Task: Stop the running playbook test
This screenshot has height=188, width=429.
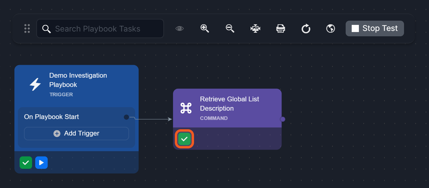Action: point(375,28)
